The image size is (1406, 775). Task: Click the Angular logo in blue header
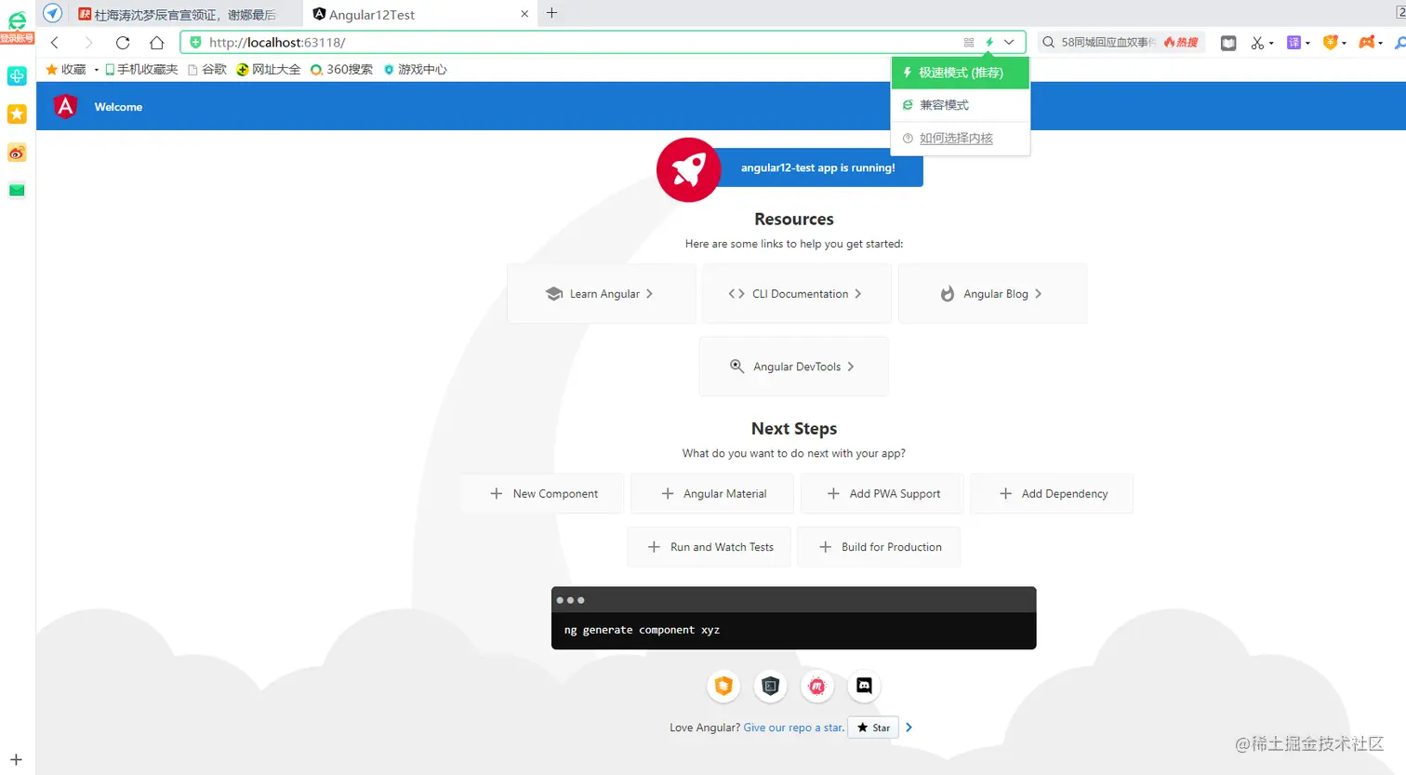click(65, 106)
